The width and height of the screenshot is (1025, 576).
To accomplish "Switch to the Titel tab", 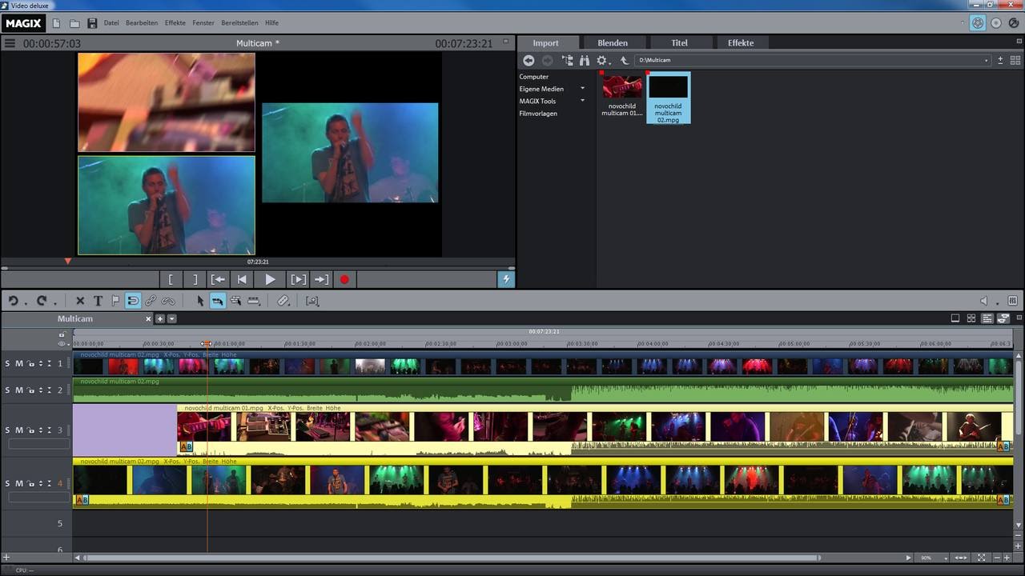I will pos(680,42).
